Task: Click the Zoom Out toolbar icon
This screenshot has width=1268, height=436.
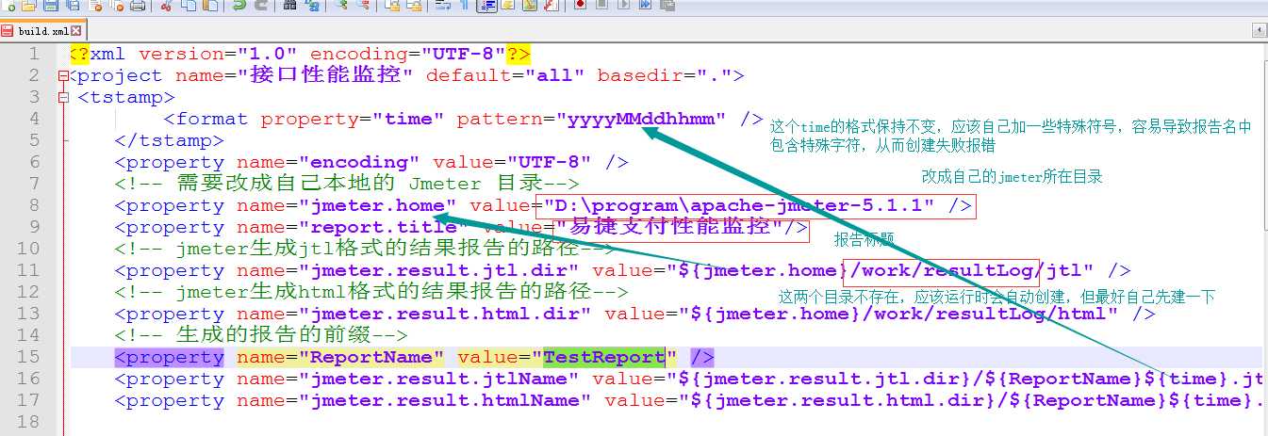Action: [x=363, y=6]
